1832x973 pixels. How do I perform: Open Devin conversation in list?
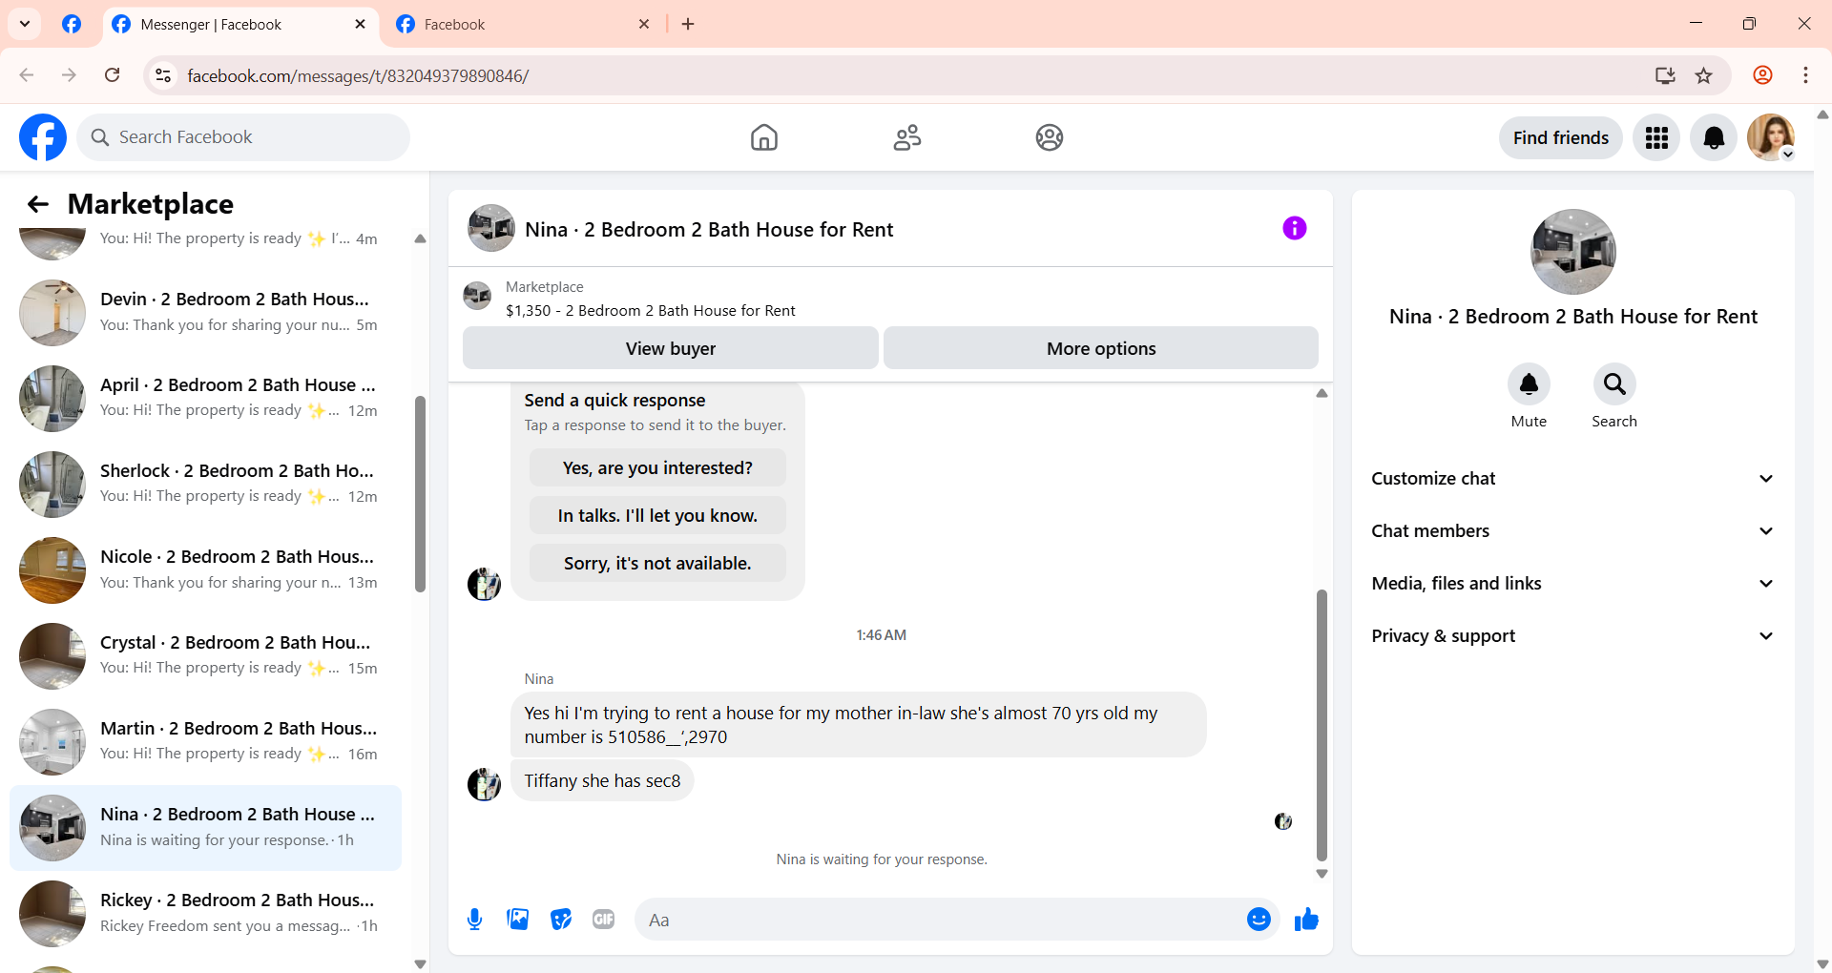[205, 313]
